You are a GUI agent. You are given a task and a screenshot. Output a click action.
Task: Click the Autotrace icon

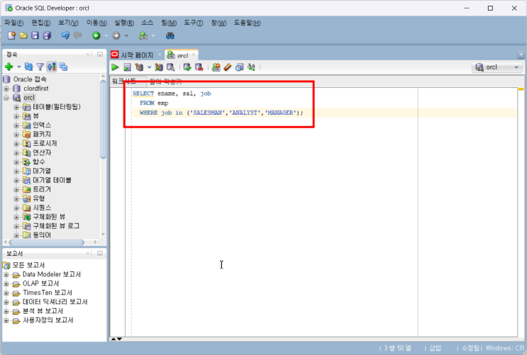[x=159, y=67]
